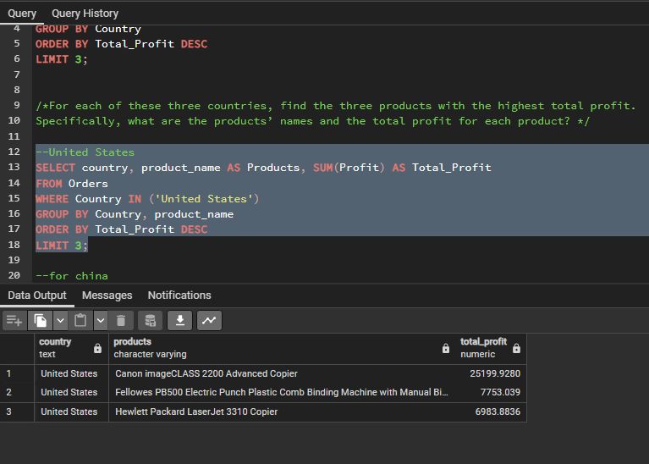
Task: Click the Paste clipboard icon
Action: point(80,321)
